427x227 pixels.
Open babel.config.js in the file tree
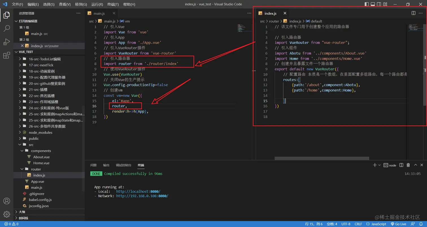49,200
